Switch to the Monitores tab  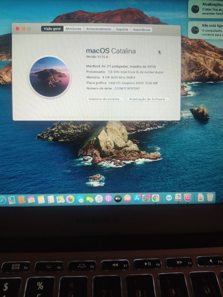74,29
